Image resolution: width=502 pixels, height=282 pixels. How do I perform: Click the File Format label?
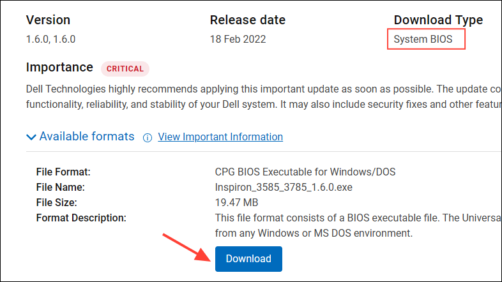63,172
